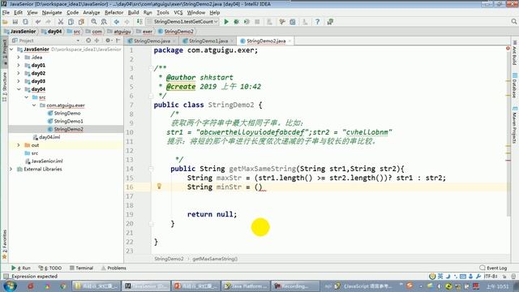Open the Help question mark icon
This screenshot has height=292, width=519.
317,22
